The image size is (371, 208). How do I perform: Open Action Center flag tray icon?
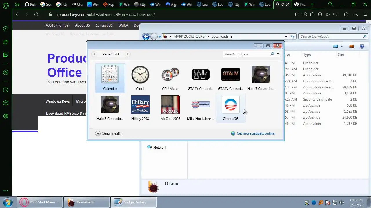pos(328,203)
